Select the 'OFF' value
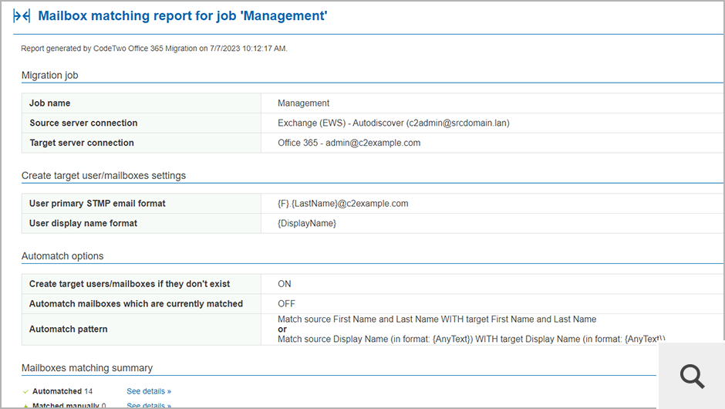Screen dimensions: 725x409 click(286, 304)
